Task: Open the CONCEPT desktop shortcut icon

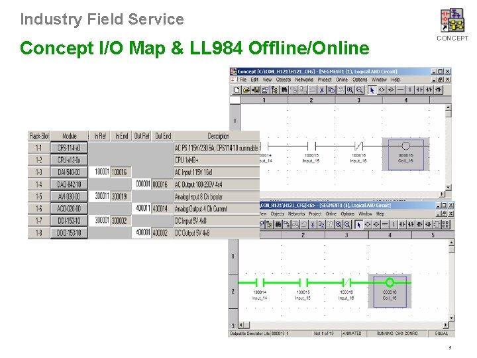Action: [452, 20]
